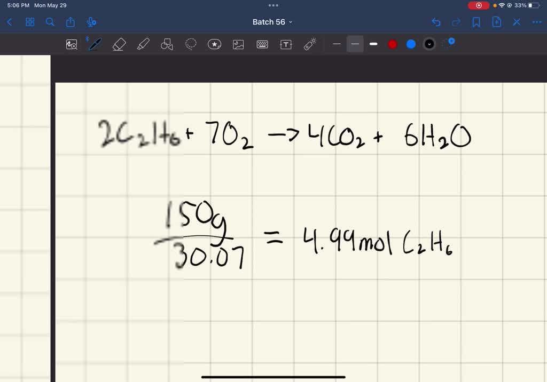
Task: Select the Eraser tool
Action: pyautogui.click(x=119, y=44)
